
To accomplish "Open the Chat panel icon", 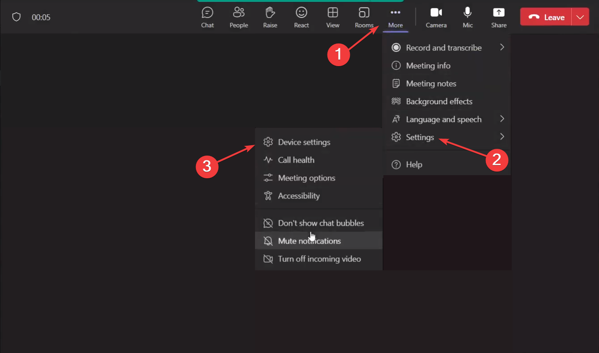I will pyautogui.click(x=207, y=12).
